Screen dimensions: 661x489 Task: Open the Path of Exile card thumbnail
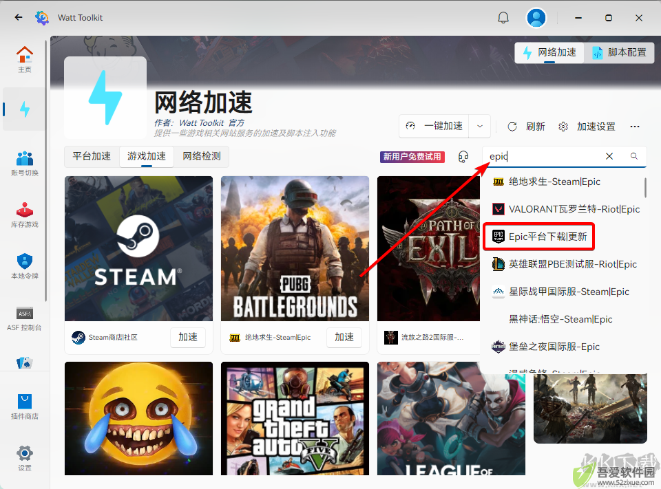coord(429,248)
